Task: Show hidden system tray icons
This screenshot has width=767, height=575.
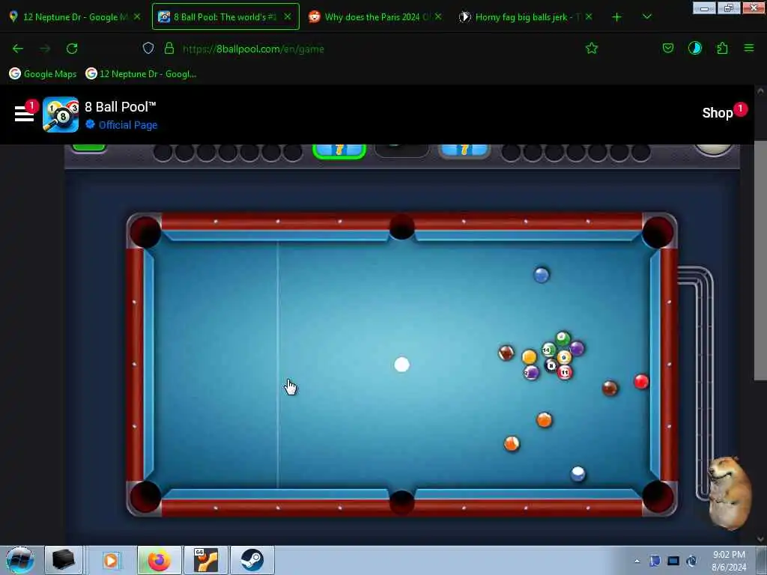Action: click(637, 561)
